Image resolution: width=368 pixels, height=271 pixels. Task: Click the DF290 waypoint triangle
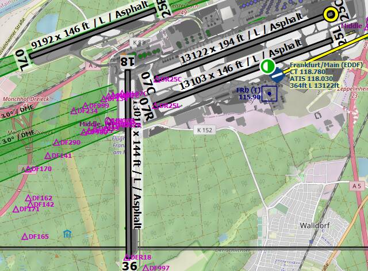click(x=56, y=142)
